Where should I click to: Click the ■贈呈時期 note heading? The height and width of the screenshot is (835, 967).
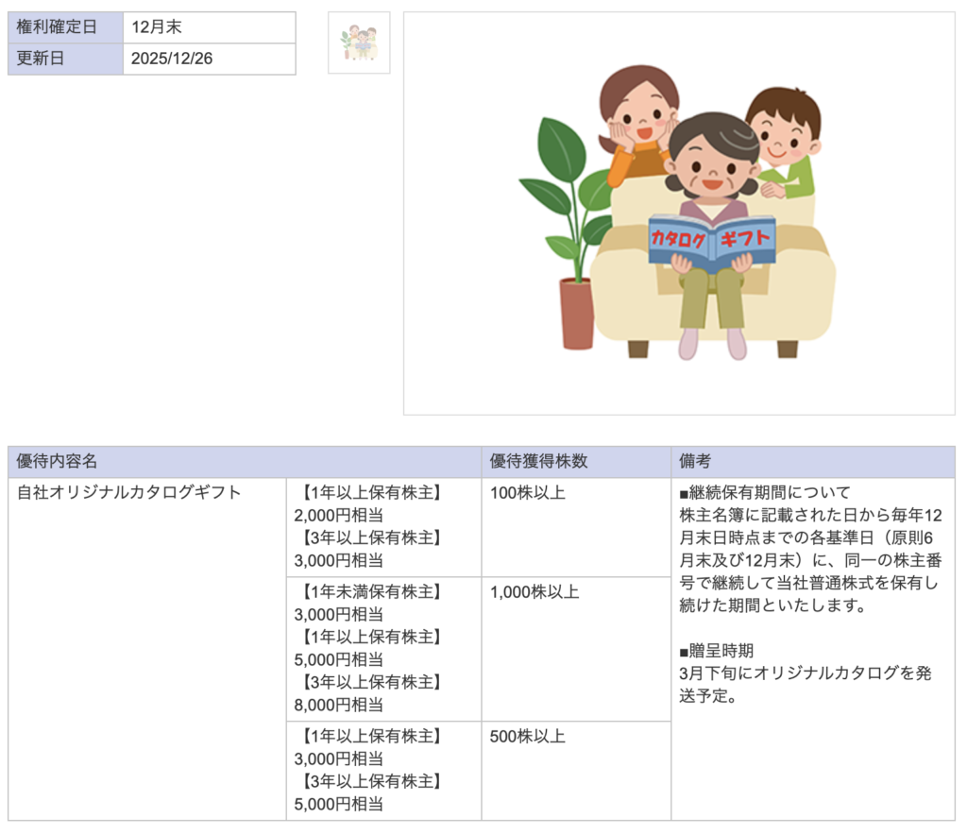point(716,651)
